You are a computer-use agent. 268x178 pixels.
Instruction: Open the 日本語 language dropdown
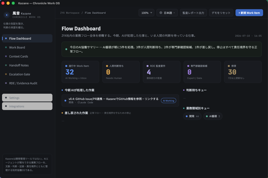click(x=167, y=13)
